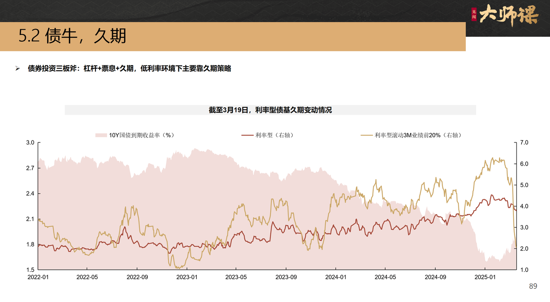Click the 1.5 left axis label

(x=31, y=270)
